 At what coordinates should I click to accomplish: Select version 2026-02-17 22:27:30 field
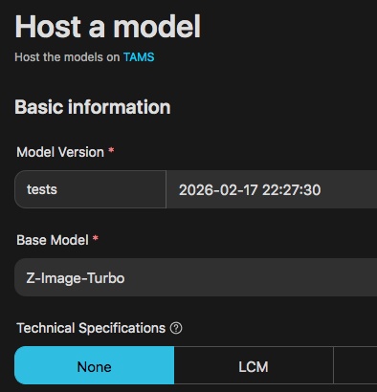click(x=272, y=189)
